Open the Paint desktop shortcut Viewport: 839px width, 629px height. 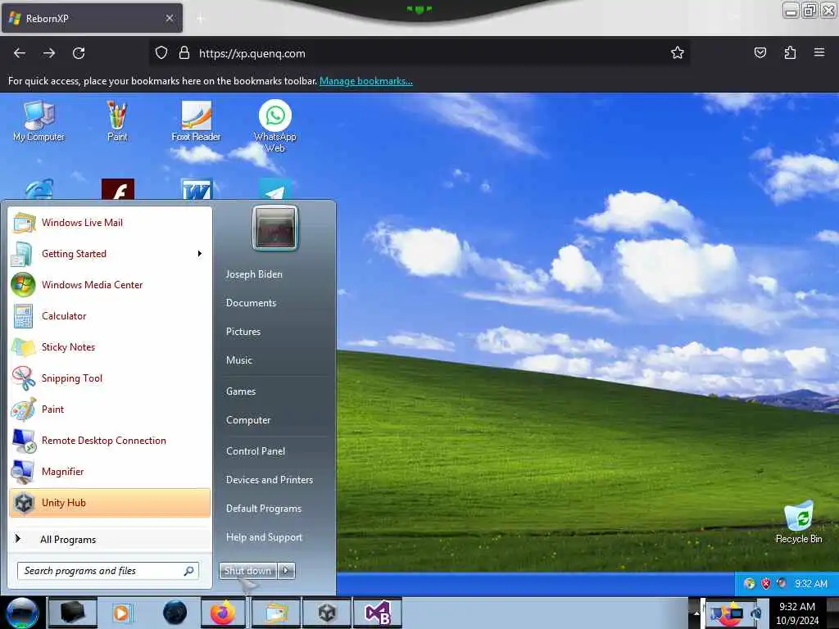117,121
